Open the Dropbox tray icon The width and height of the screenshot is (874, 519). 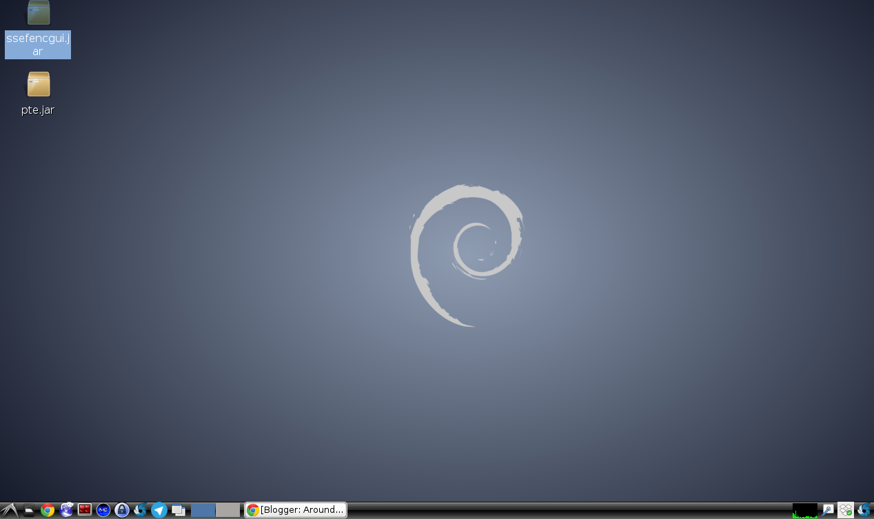pyautogui.click(x=846, y=510)
